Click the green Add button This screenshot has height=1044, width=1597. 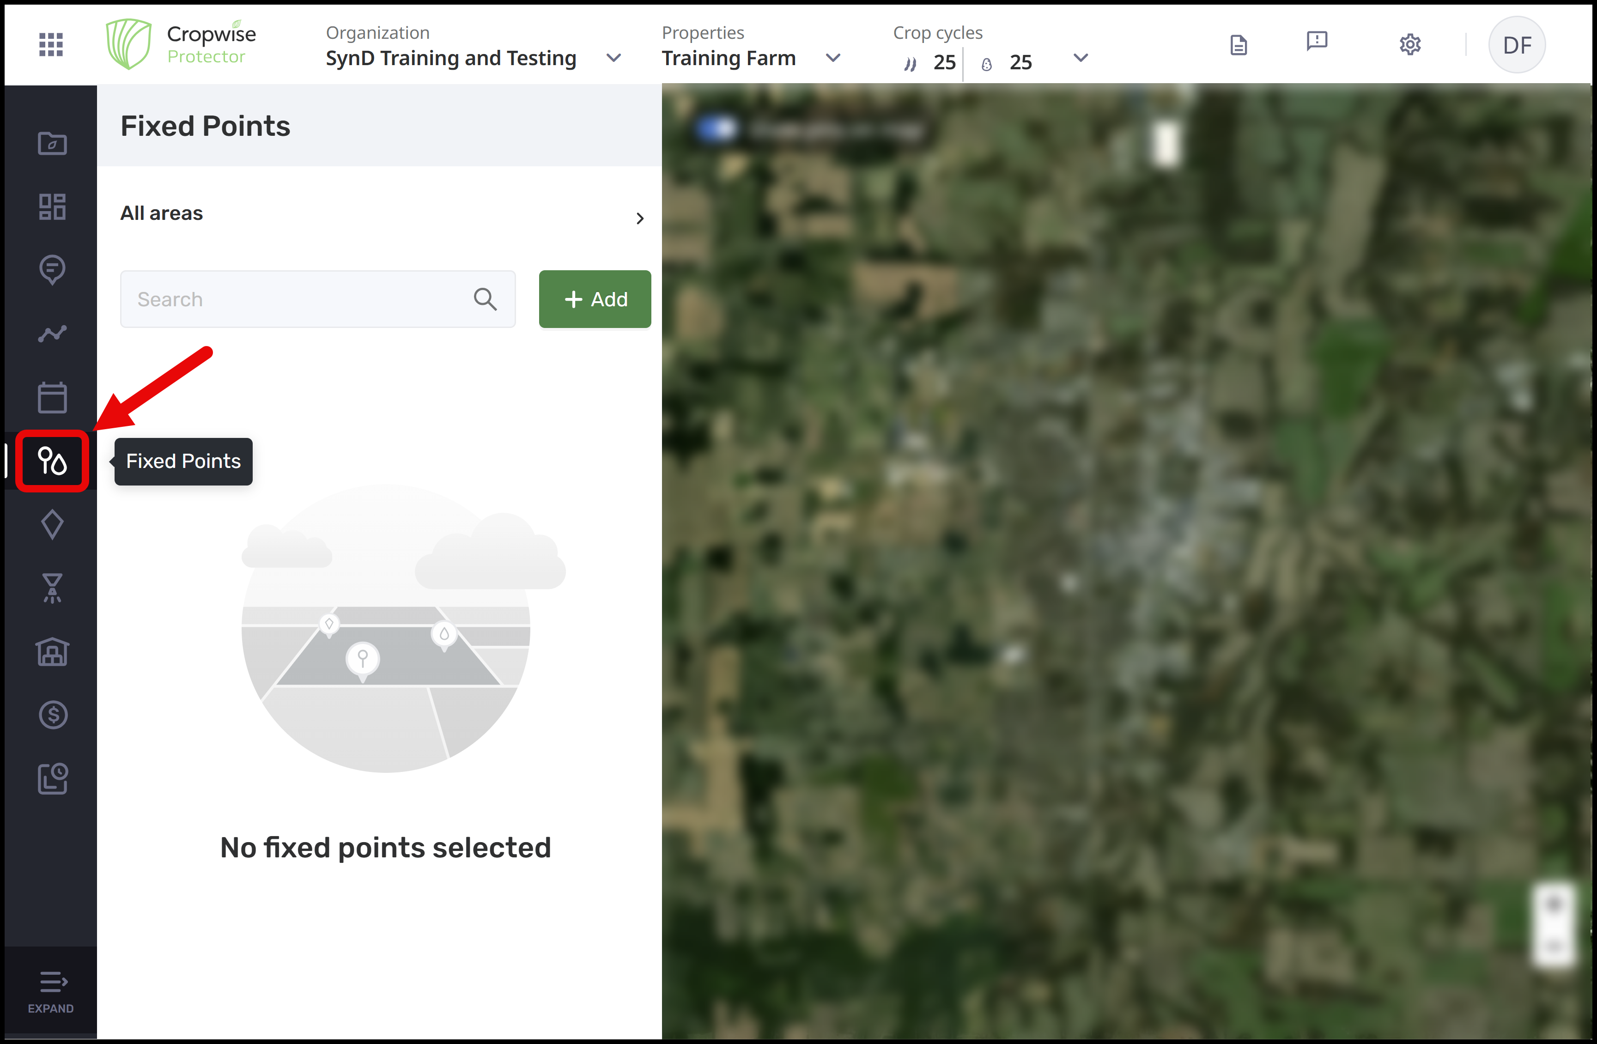pyautogui.click(x=595, y=299)
